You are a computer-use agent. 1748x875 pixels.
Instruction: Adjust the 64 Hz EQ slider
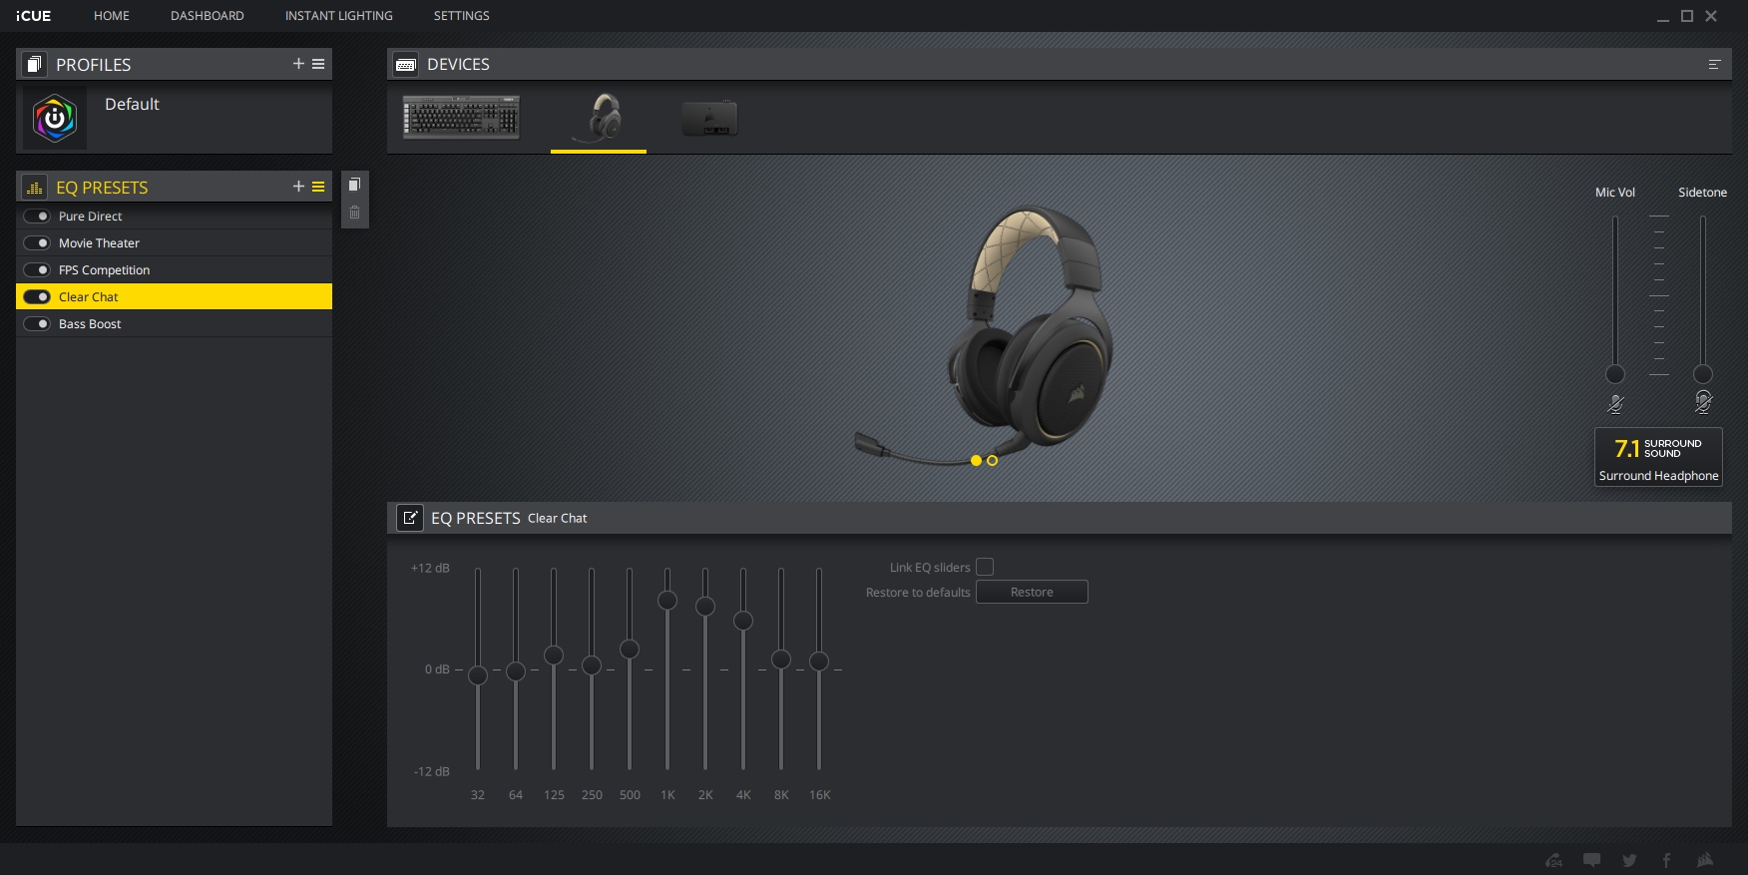click(516, 671)
